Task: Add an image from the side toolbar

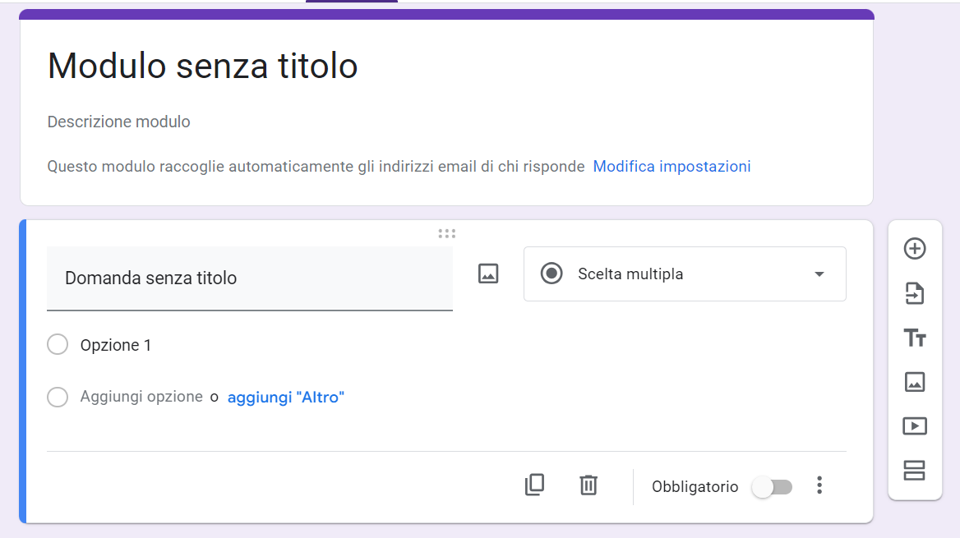Action: [x=915, y=382]
